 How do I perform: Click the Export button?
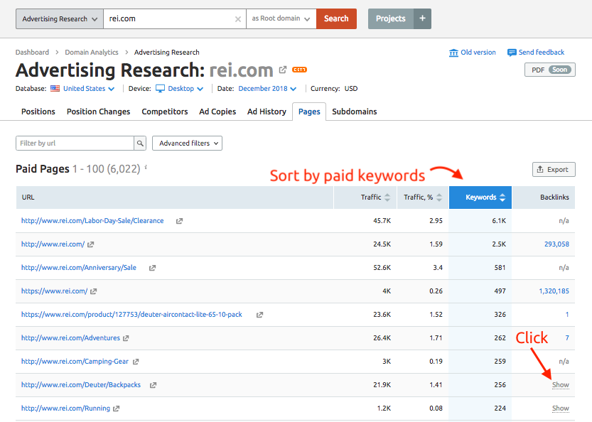pos(553,169)
